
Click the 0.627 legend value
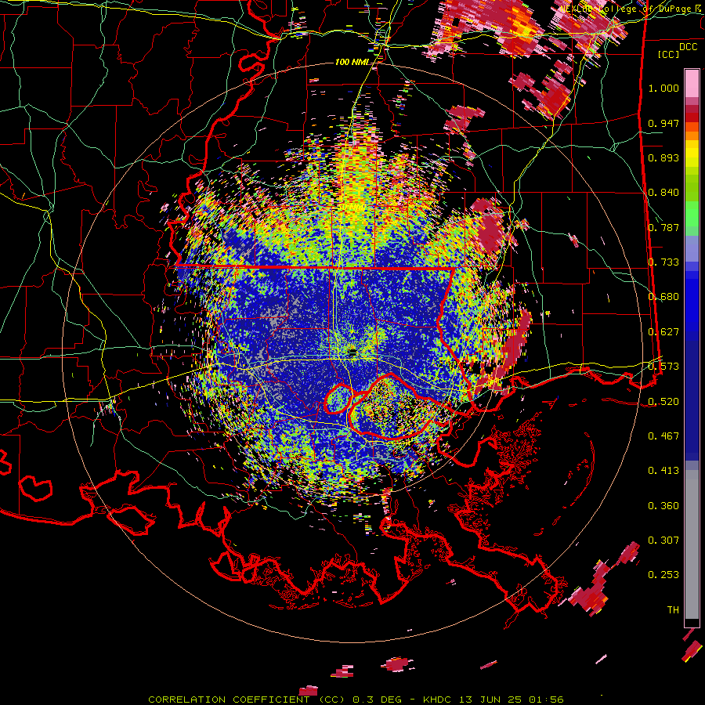663,332
